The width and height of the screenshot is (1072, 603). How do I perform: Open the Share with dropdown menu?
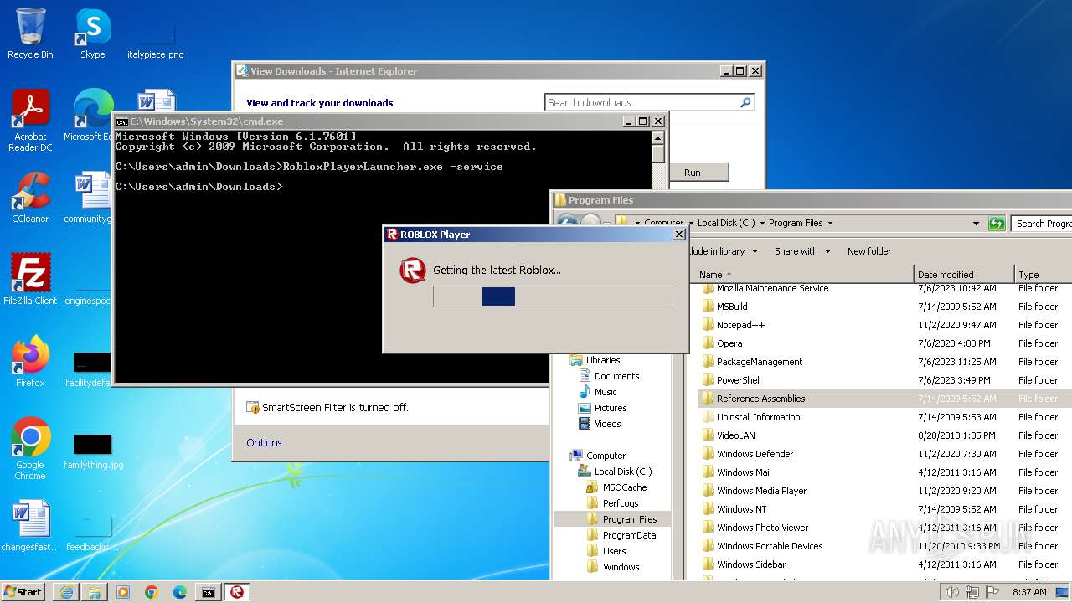[x=802, y=251]
